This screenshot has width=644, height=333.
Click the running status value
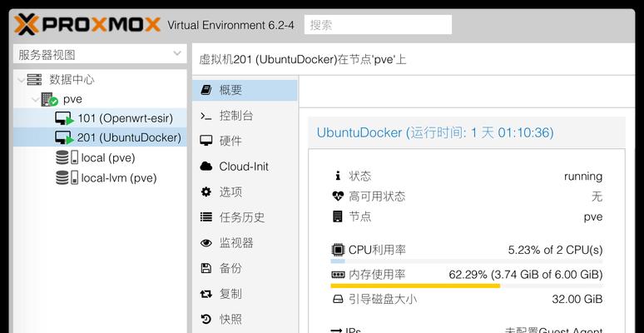tap(583, 176)
